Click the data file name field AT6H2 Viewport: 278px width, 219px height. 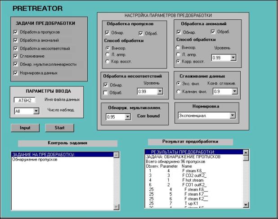[25, 100]
